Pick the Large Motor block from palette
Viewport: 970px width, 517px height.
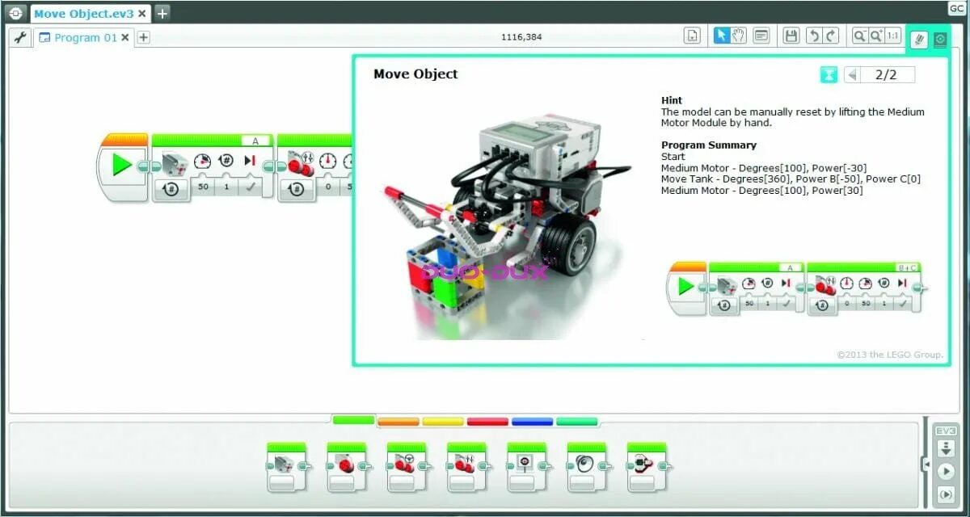click(x=347, y=467)
